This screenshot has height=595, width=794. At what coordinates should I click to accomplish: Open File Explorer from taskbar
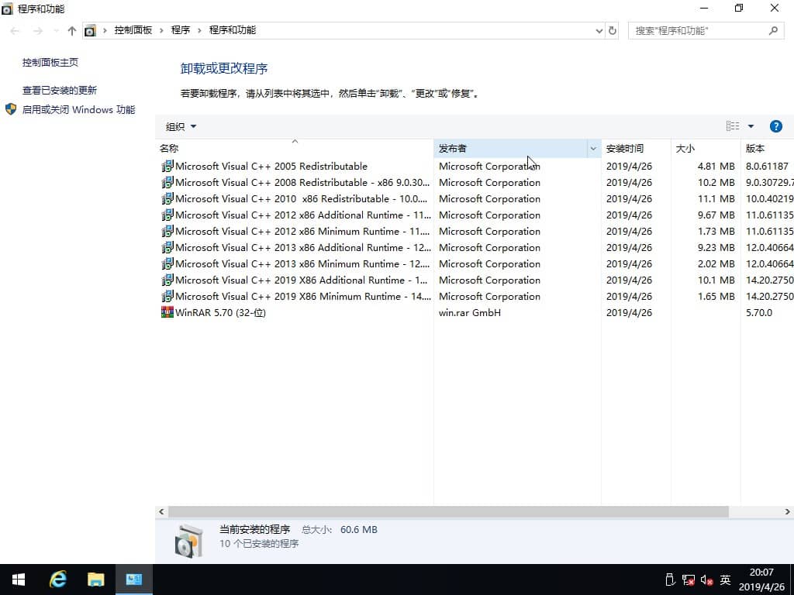click(95, 580)
